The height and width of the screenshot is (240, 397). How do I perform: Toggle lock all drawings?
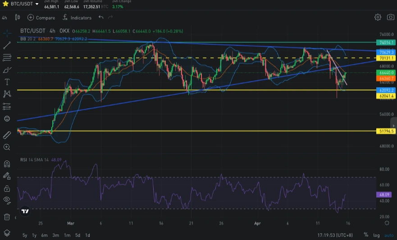coord(7,188)
